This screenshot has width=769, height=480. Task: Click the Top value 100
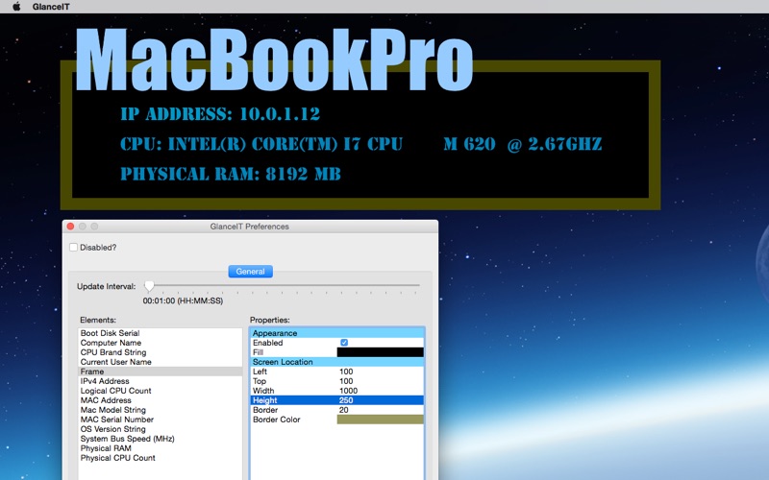pos(346,381)
